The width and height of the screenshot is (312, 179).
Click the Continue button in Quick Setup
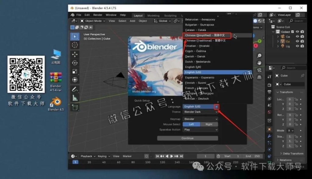pos(187,138)
